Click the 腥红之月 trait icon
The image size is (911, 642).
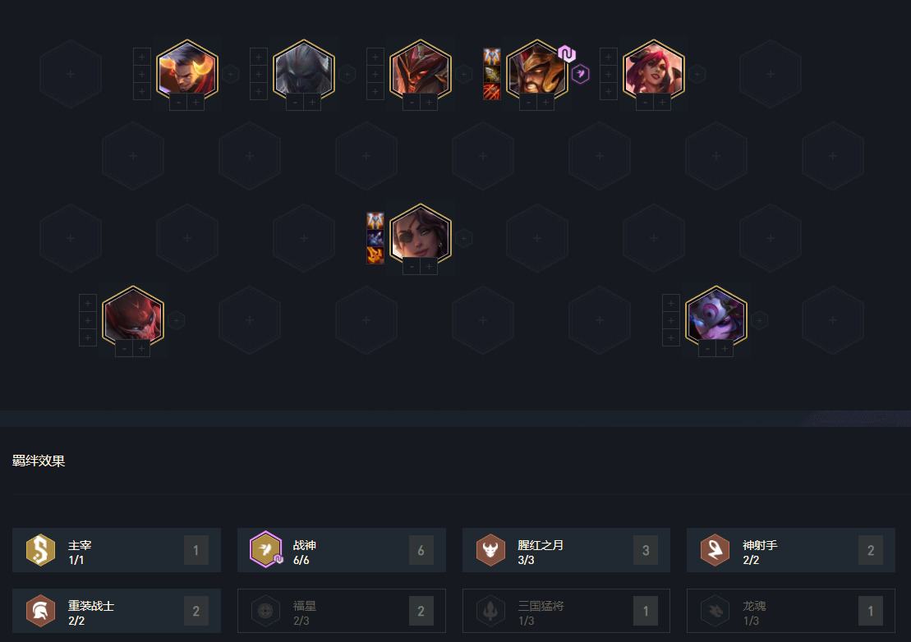490,549
